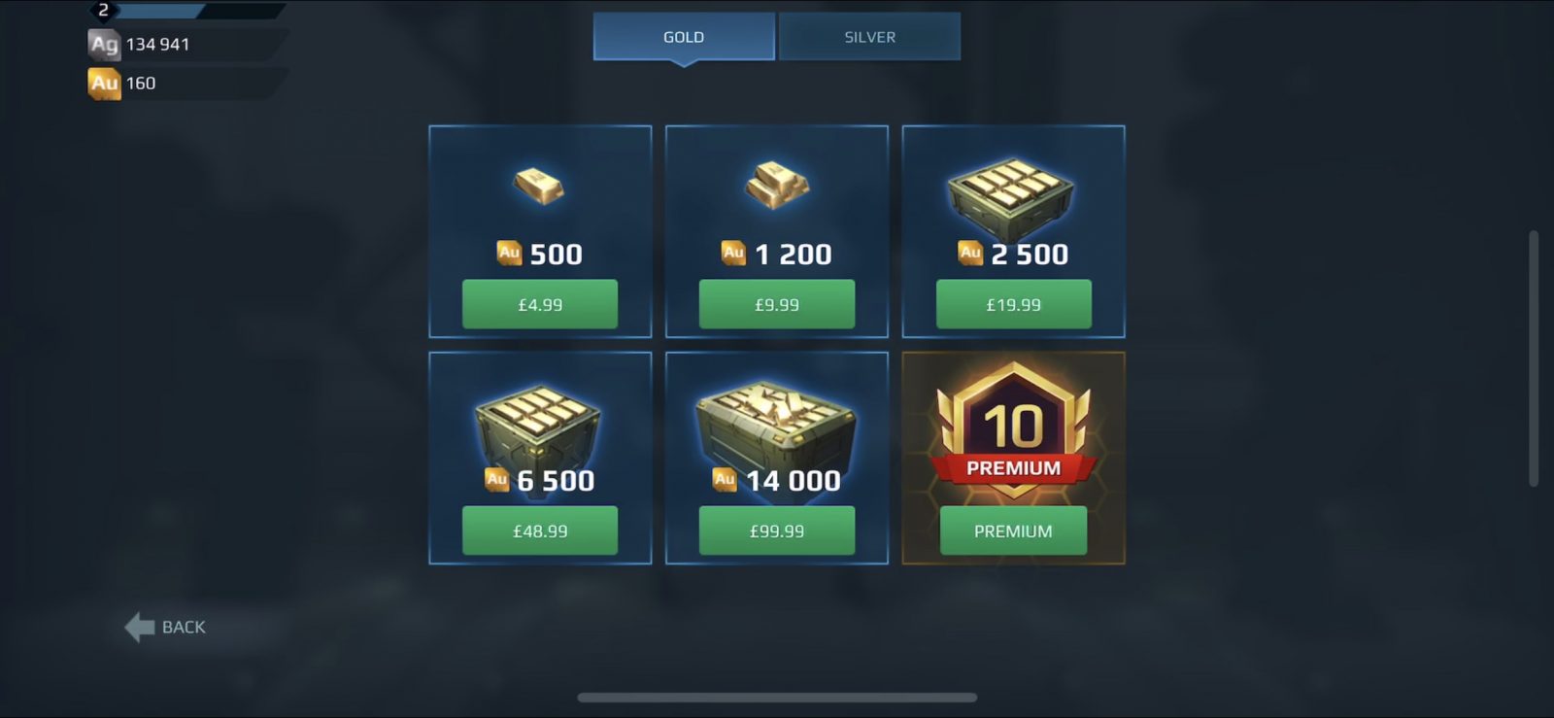This screenshot has height=718, width=1554.
Task: Switch to the Silver tab
Action: coord(869,37)
